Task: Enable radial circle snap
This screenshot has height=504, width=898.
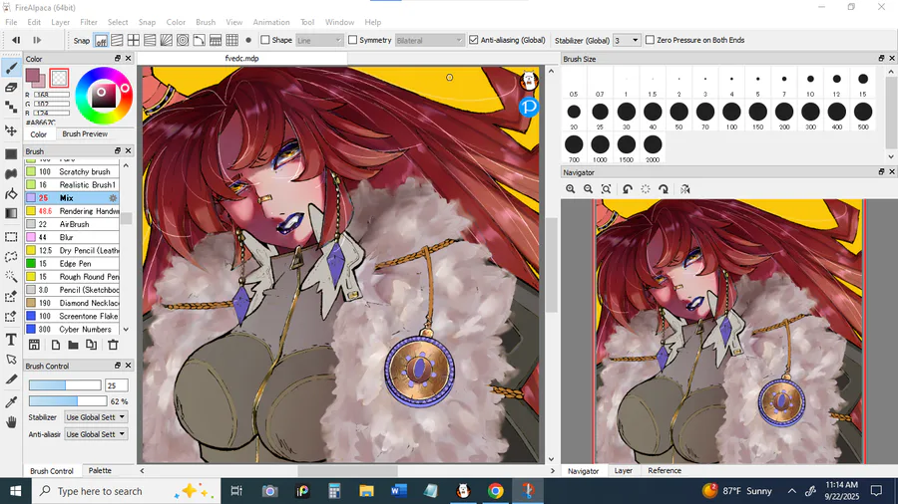Action: tap(183, 40)
